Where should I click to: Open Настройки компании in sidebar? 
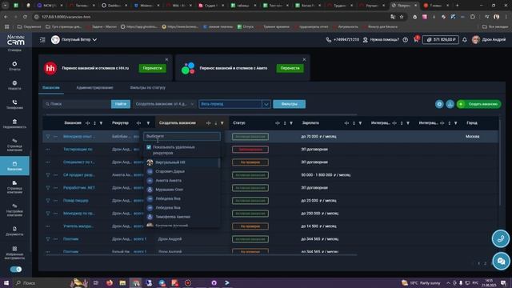(x=14, y=210)
